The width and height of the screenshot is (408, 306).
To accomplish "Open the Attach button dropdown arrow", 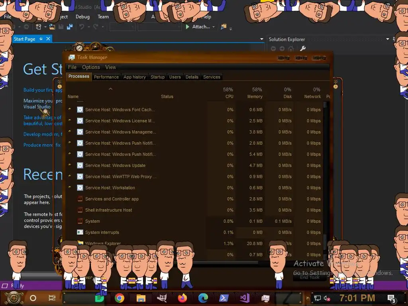I will (214, 27).
